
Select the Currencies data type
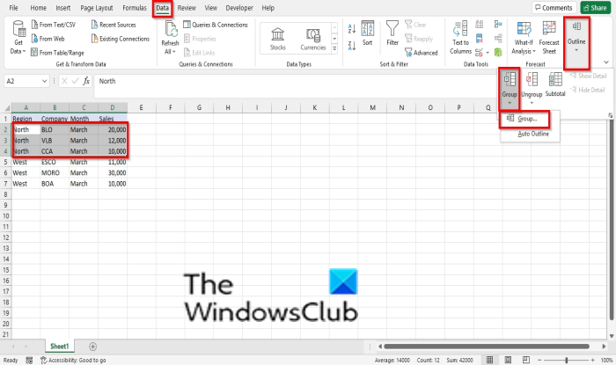(313, 39)
